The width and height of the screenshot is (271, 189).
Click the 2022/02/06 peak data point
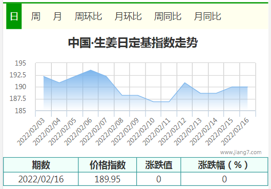91,70
